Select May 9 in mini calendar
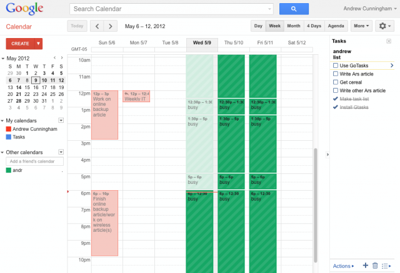 [36, 80]
